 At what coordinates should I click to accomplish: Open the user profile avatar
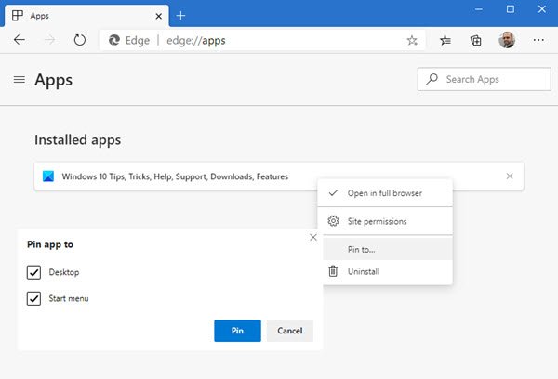tap(507, 40)
